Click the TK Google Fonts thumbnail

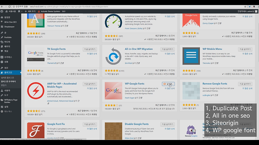pos(36,56)
